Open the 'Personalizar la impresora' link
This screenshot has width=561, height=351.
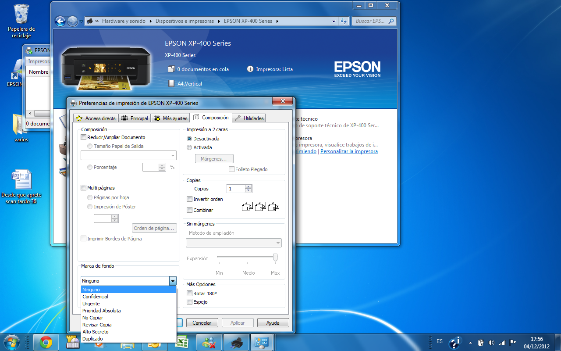[349, 151]
